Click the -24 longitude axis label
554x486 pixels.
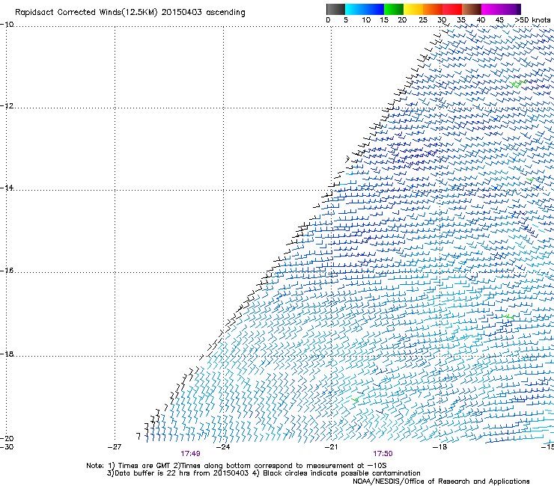tap(223, 447)
